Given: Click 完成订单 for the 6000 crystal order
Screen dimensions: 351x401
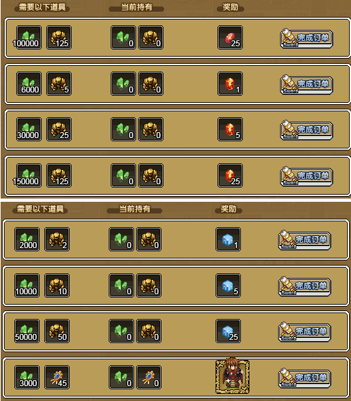Looking at the screenshot, I should pyautogui.click(x=307, y=85).
